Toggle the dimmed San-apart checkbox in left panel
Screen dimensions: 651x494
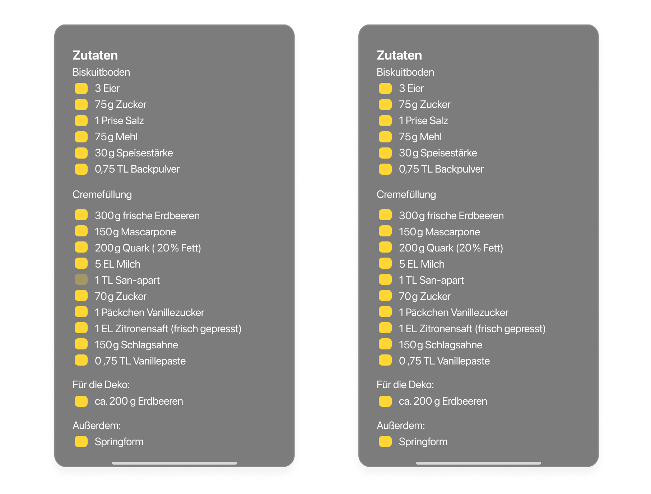[x=81, y=280]
